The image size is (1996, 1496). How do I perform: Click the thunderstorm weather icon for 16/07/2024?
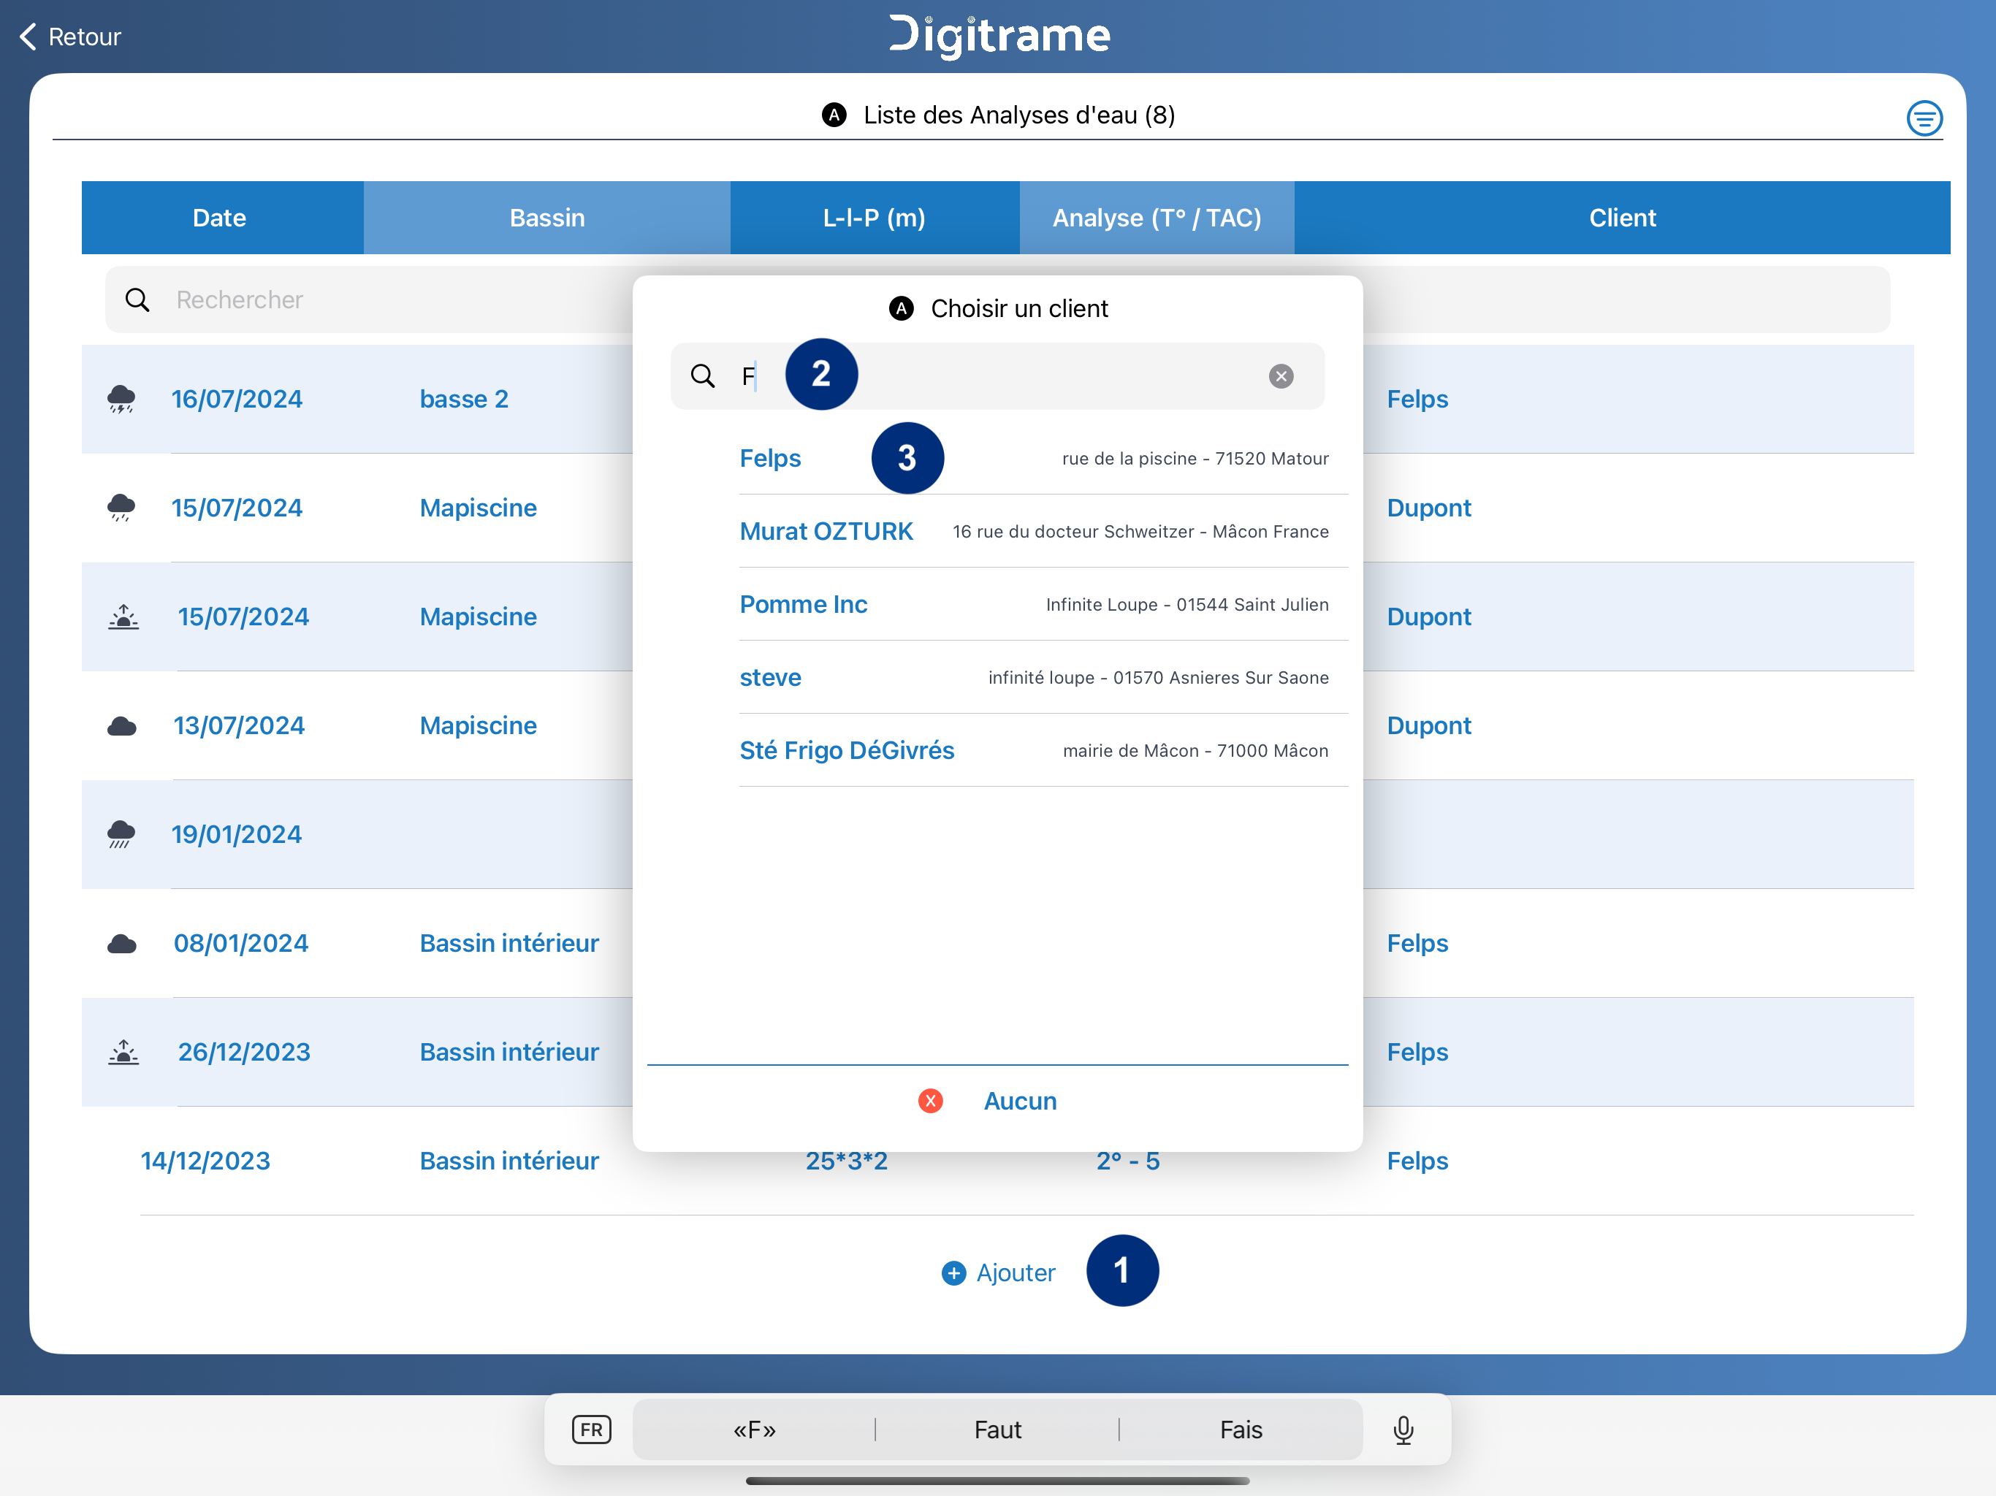pyautogui.click(x=121, y=399)
